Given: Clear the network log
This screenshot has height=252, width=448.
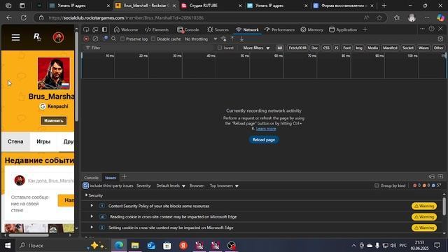Looking at the screenshot, I should pos(95,39).
